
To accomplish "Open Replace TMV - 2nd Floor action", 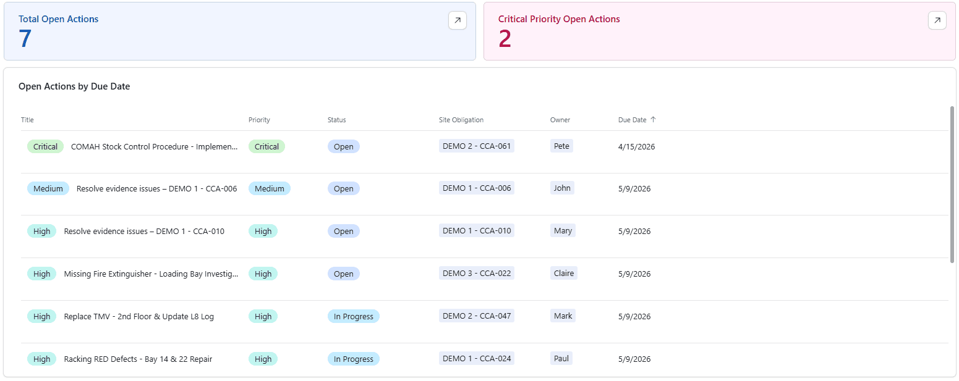I will [139, 316].
